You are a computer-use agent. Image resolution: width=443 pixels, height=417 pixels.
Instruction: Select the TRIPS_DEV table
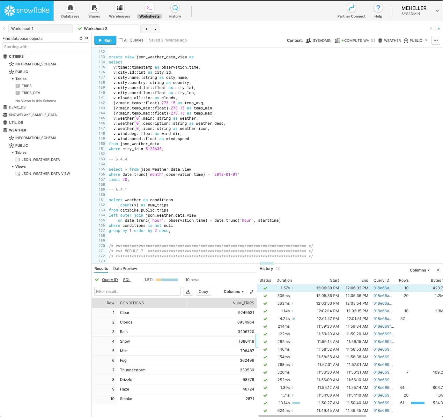(31, 93)
